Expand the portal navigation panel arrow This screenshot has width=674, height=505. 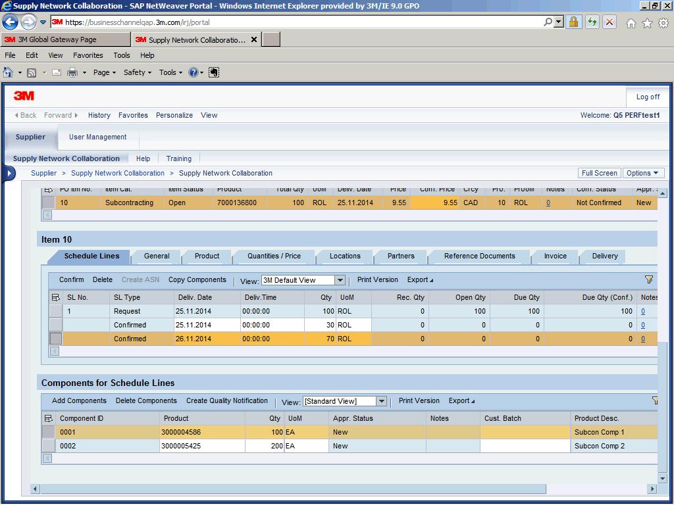coord(9,174)
